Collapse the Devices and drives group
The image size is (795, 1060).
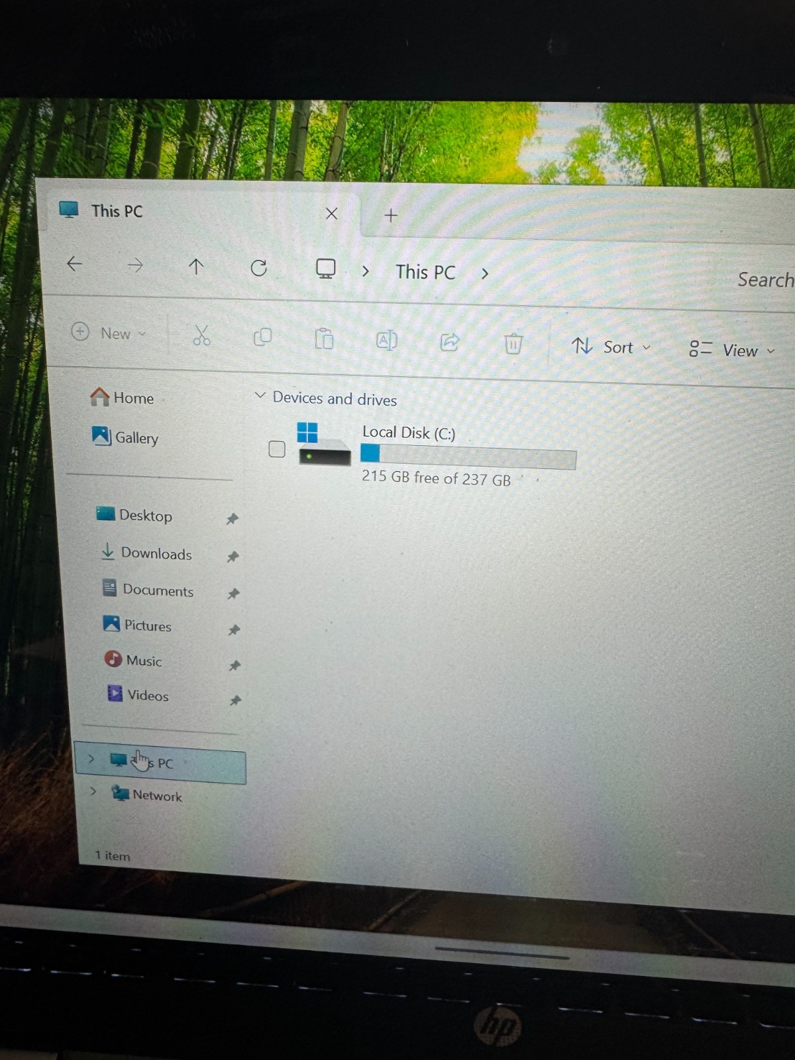(260, 396)
